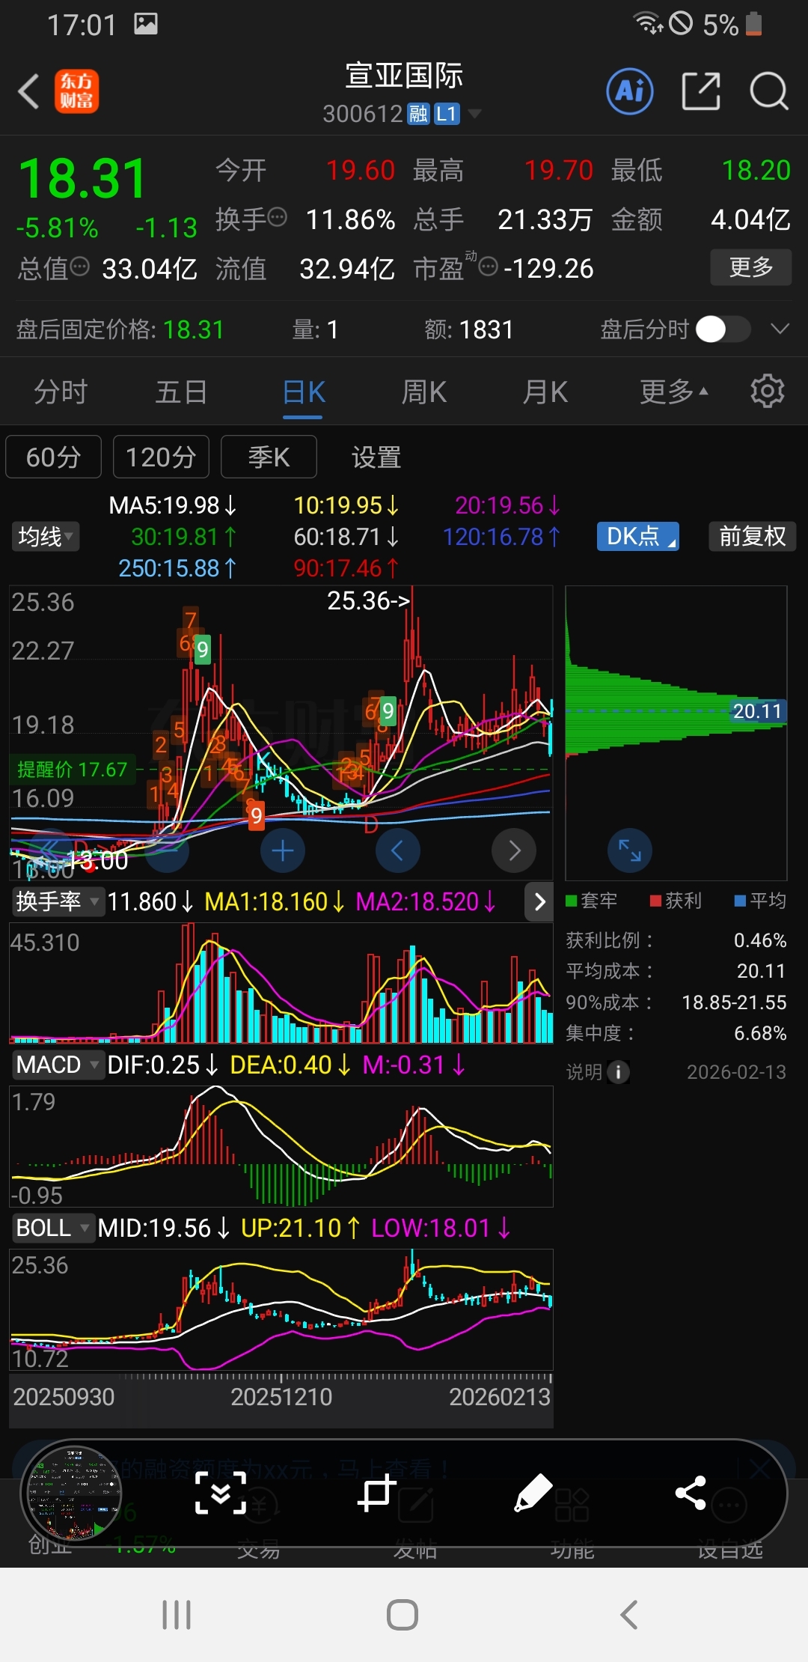Viewport: 808px width, 1662px height.
Task: Open Android recent apps button
Action: (x=177, y=1615)
